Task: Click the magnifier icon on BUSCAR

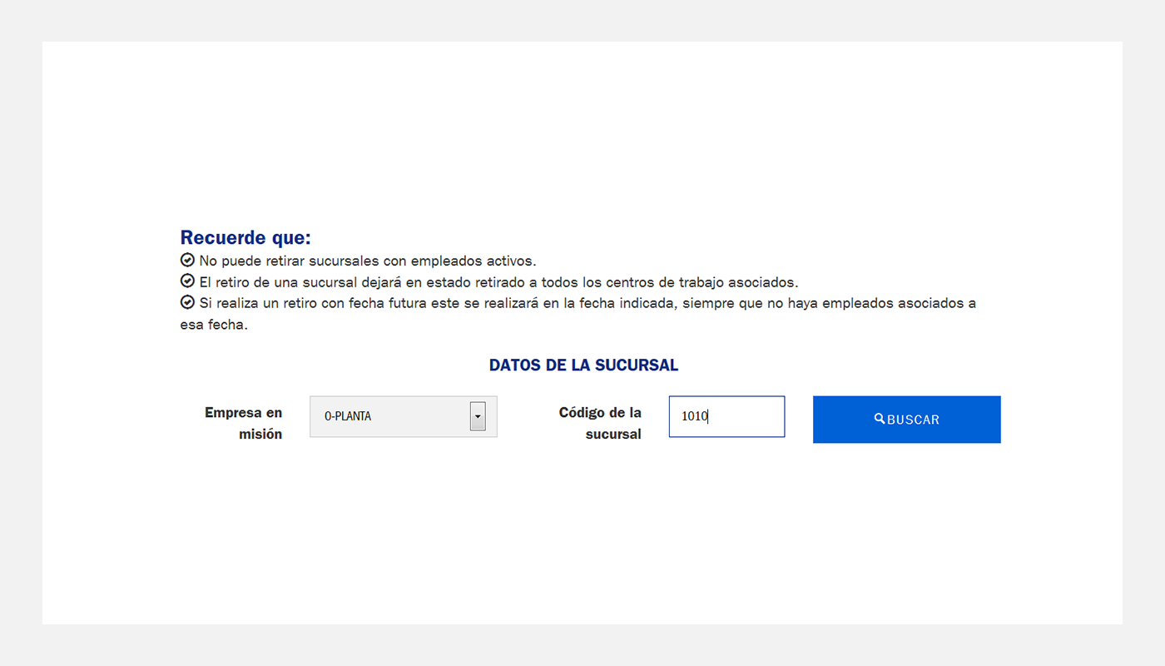Action: point(880,419)
